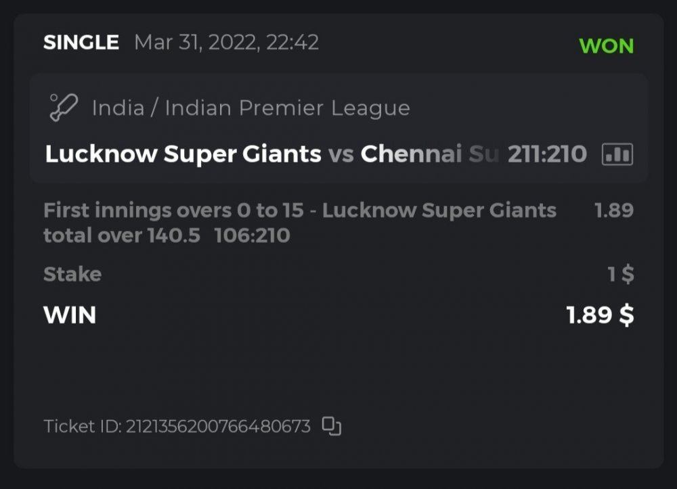Click the First innings overs bet description
The width and height of the screenshot is (677, 489).
coord(299,210)
